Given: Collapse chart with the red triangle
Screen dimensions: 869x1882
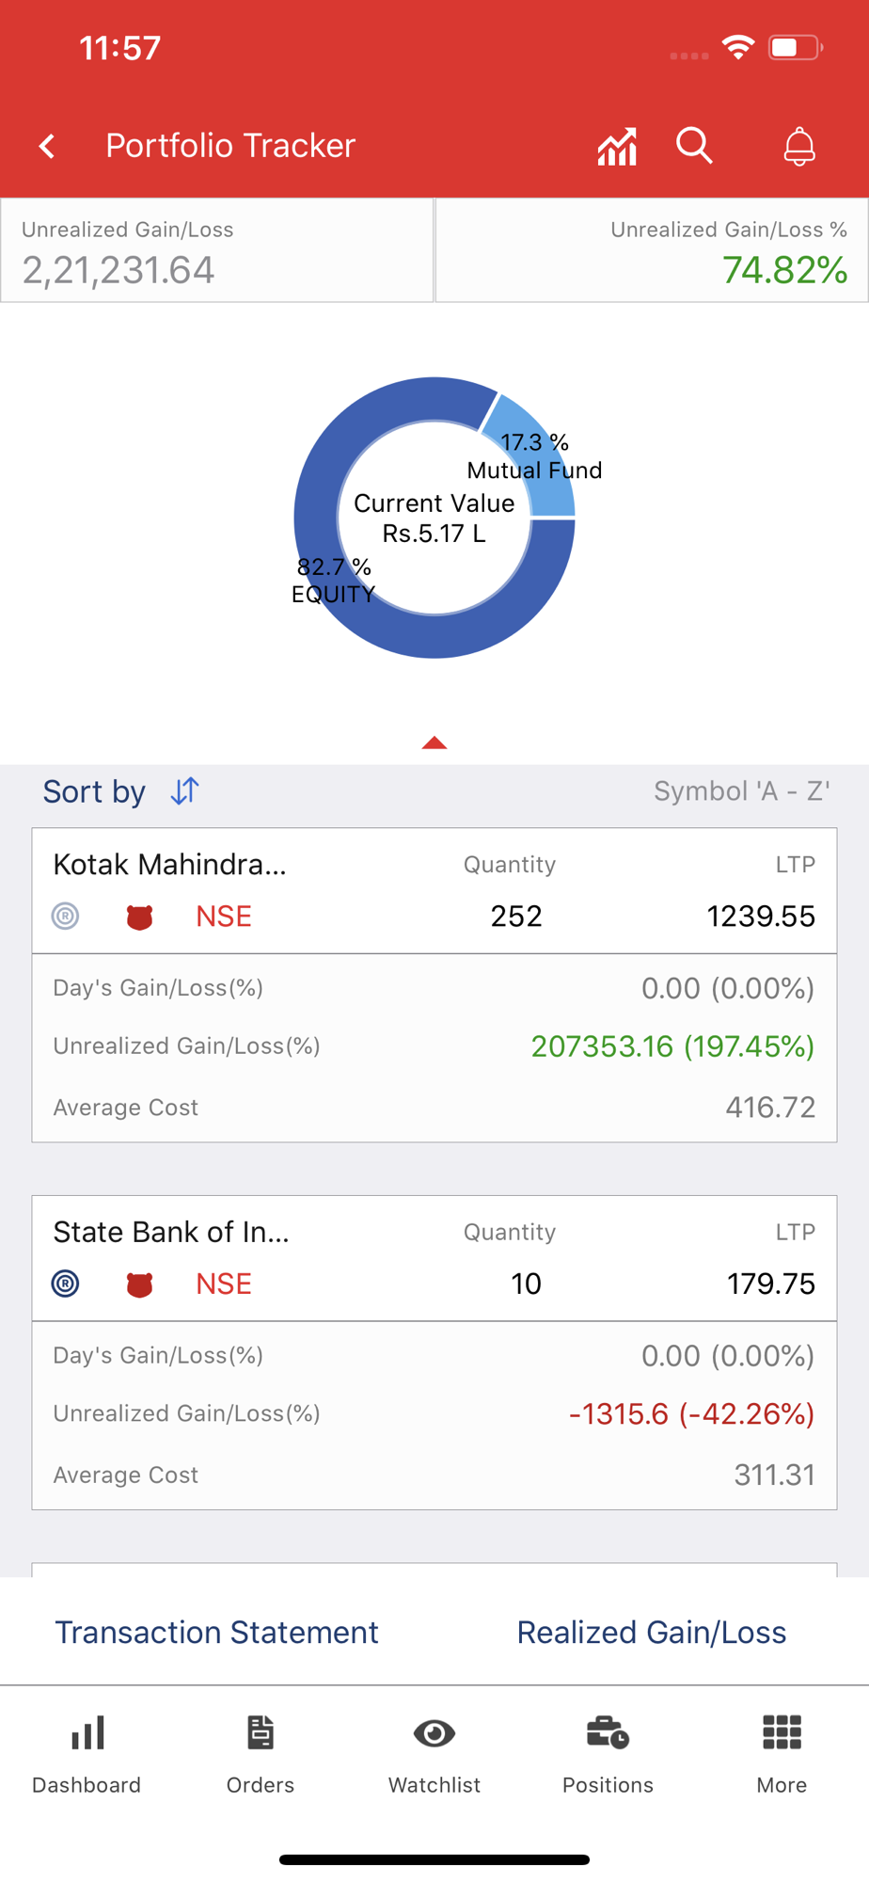Looking at the screenshot, I should 434,742.
